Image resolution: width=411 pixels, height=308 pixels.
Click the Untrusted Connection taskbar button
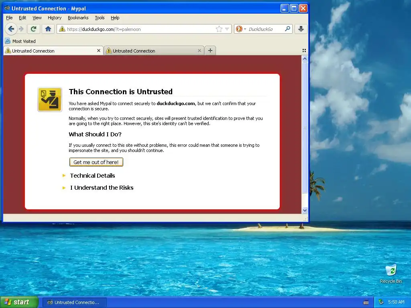pyautogui.click(x=74, y=302)
